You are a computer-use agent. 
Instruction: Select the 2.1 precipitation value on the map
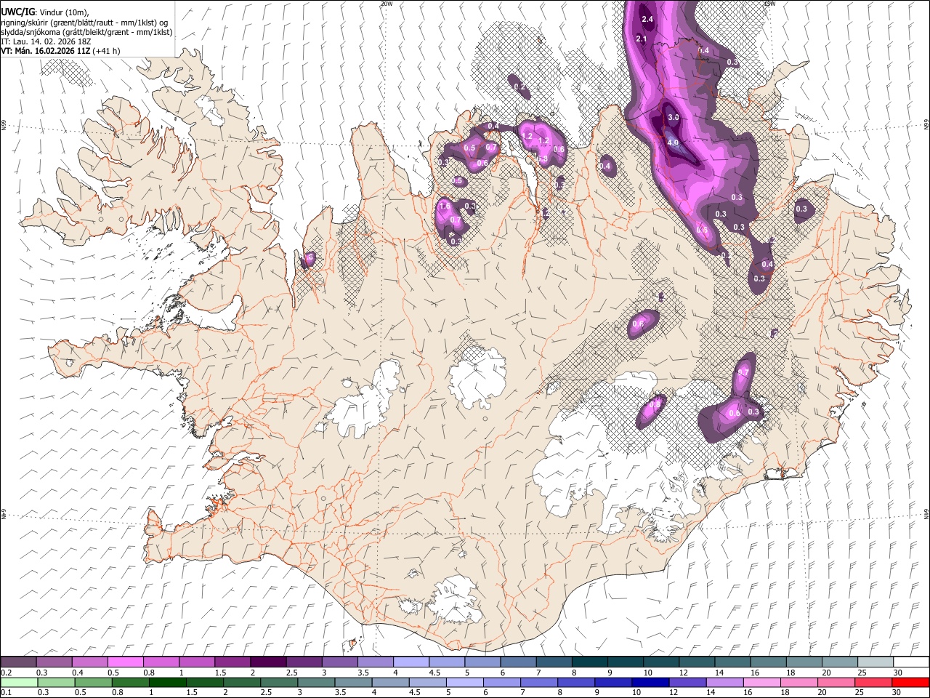[642, 39]
